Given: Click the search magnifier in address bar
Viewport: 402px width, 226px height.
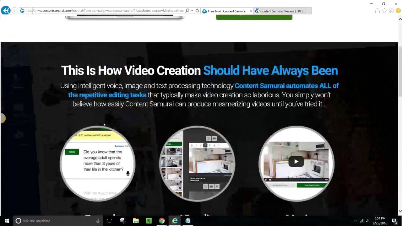Looking at the screenshot, I should pyautogui.click(x=187, y=11).
